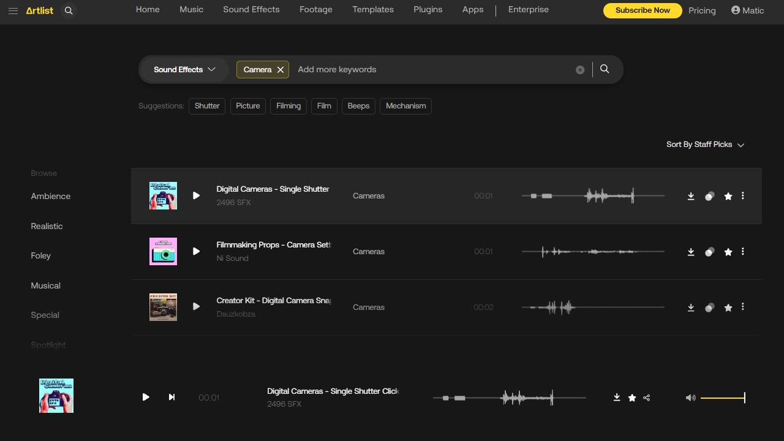Open the Templates section
Viewport: 784px width, 441px height.
click(x=373, y=10)
